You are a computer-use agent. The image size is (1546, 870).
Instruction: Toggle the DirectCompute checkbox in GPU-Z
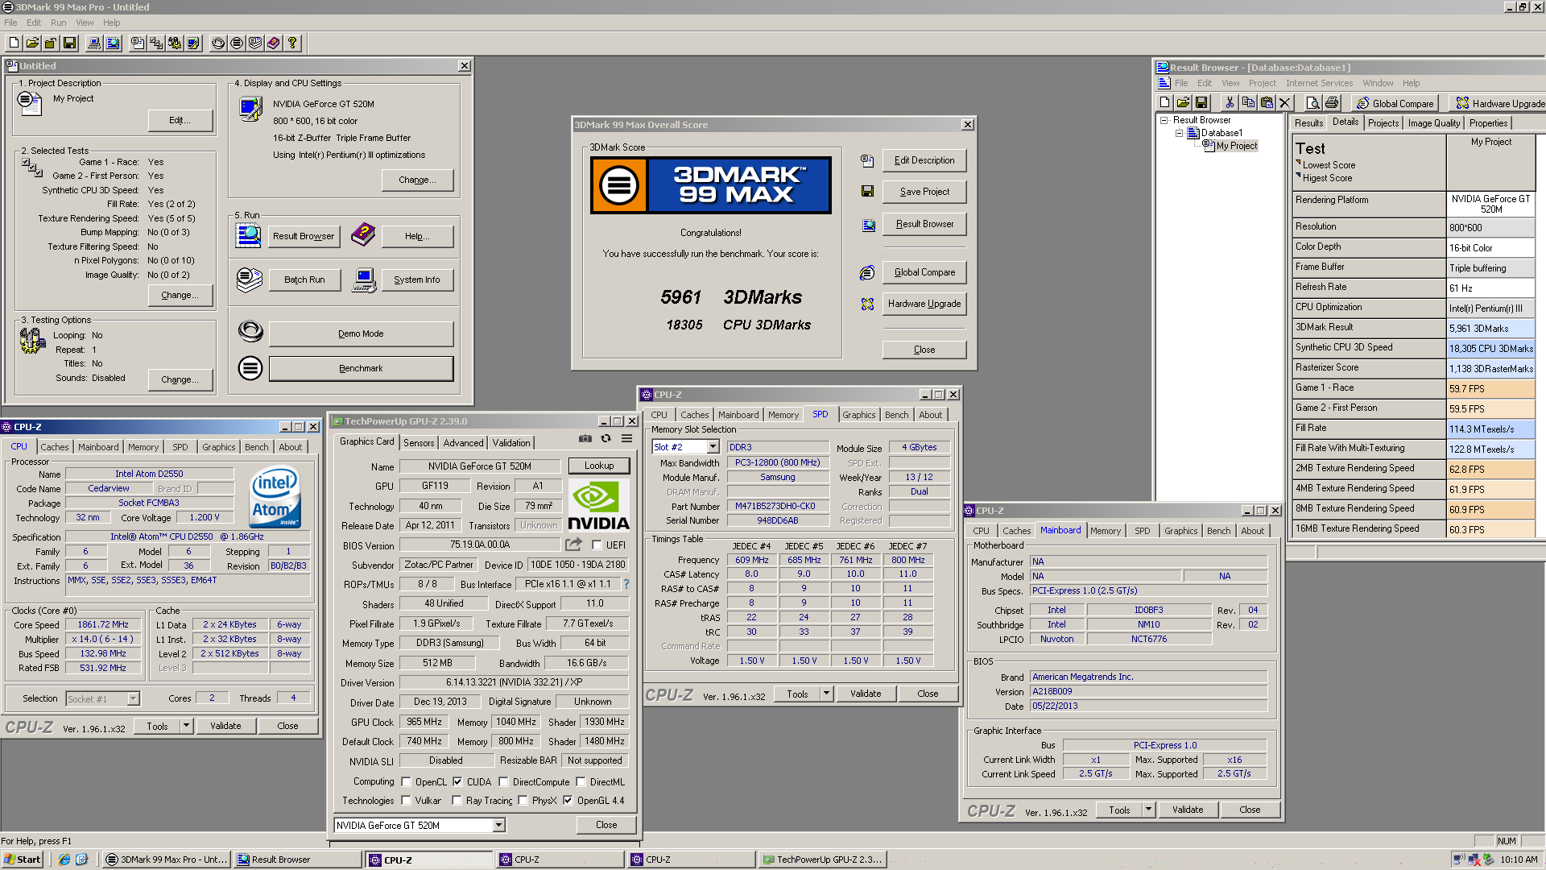pyautogui.click(x=503, y=782)
